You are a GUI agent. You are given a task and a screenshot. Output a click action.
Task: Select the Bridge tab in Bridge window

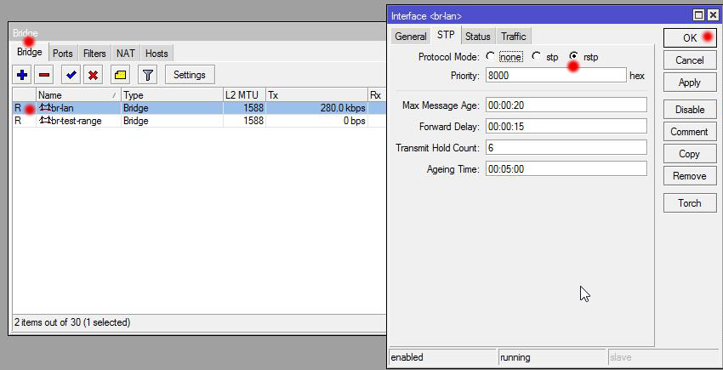point(30,52)
